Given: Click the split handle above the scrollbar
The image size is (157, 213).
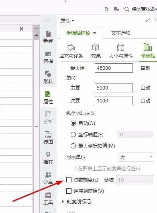Looking at the screenshot, I should (36, 28).
